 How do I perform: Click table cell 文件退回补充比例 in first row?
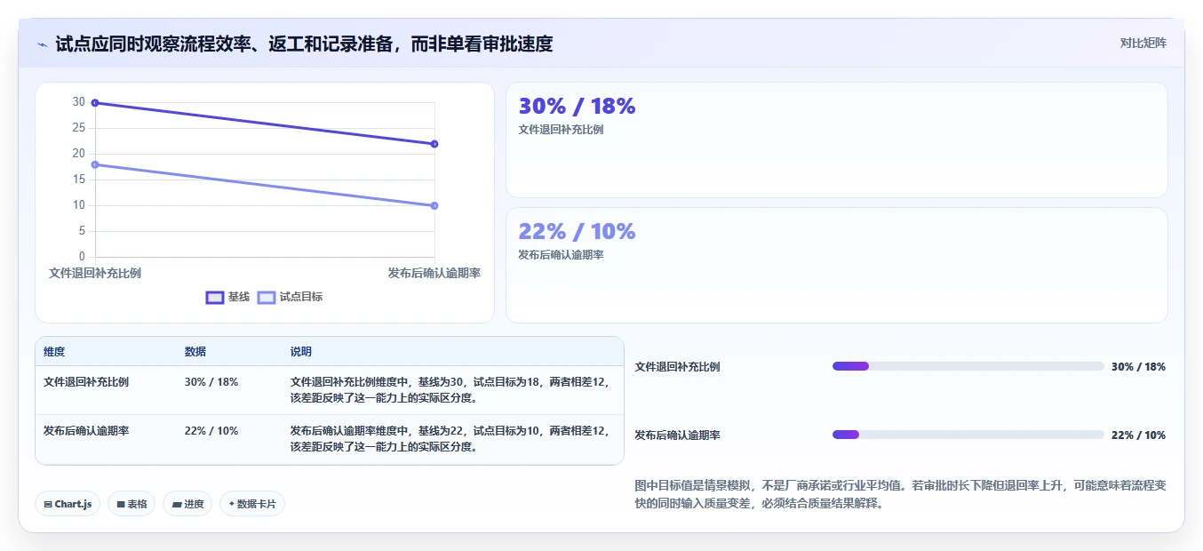(x=86, y=382)
